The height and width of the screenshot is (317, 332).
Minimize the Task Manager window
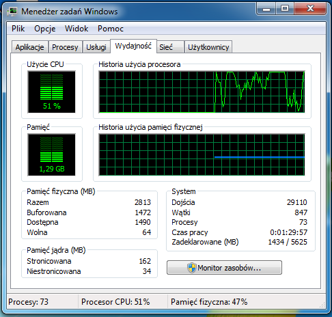point(266,9)
